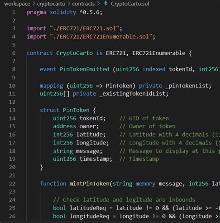The width and height of the screenshot is (220, 223).
Task: Click 'PinToken' in the struct declaration
Action: click(x=76, y=110)
